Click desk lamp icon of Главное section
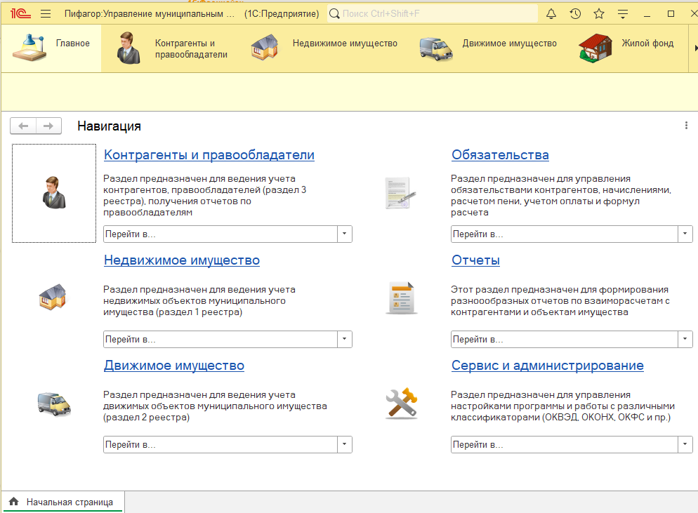The width and height of the screenshot is (698, 513). (29, 47)
